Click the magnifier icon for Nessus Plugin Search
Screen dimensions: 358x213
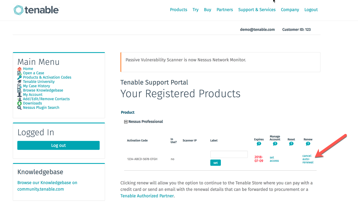coord(19,108)
